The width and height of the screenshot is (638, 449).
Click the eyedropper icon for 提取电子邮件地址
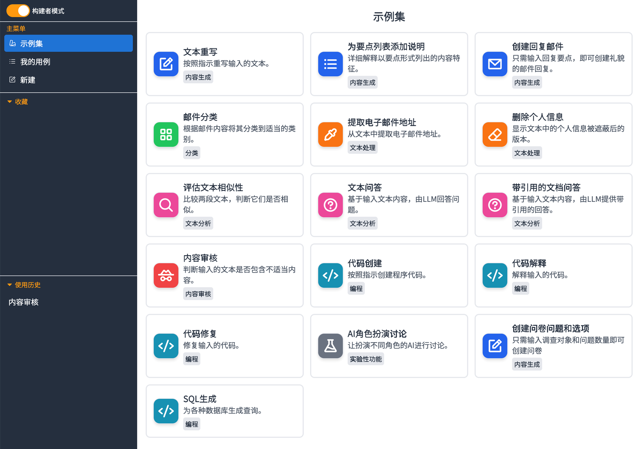(330, 135)
